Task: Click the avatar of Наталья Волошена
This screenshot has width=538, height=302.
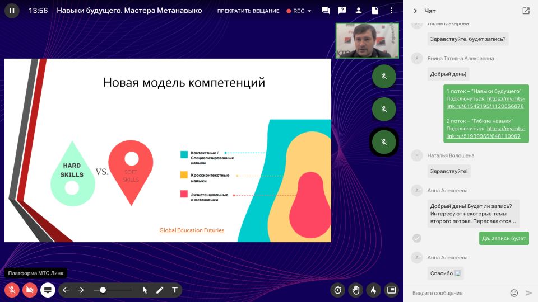Action: point(417,155)
